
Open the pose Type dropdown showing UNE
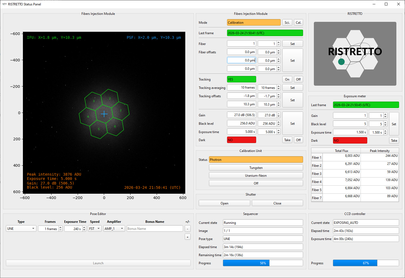tap(21, 228)
